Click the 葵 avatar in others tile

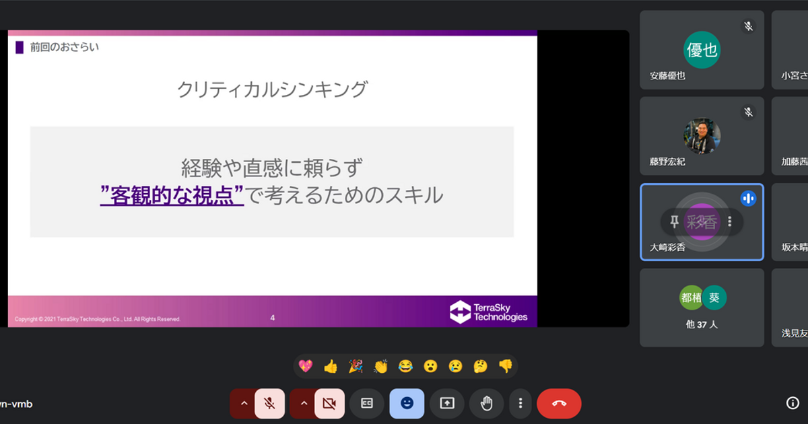[714, 297]
